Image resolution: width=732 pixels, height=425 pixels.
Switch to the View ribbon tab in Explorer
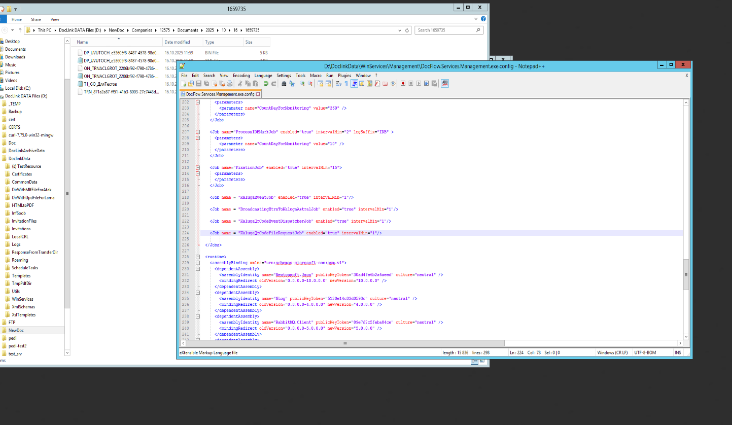click(x=55, y=19)
